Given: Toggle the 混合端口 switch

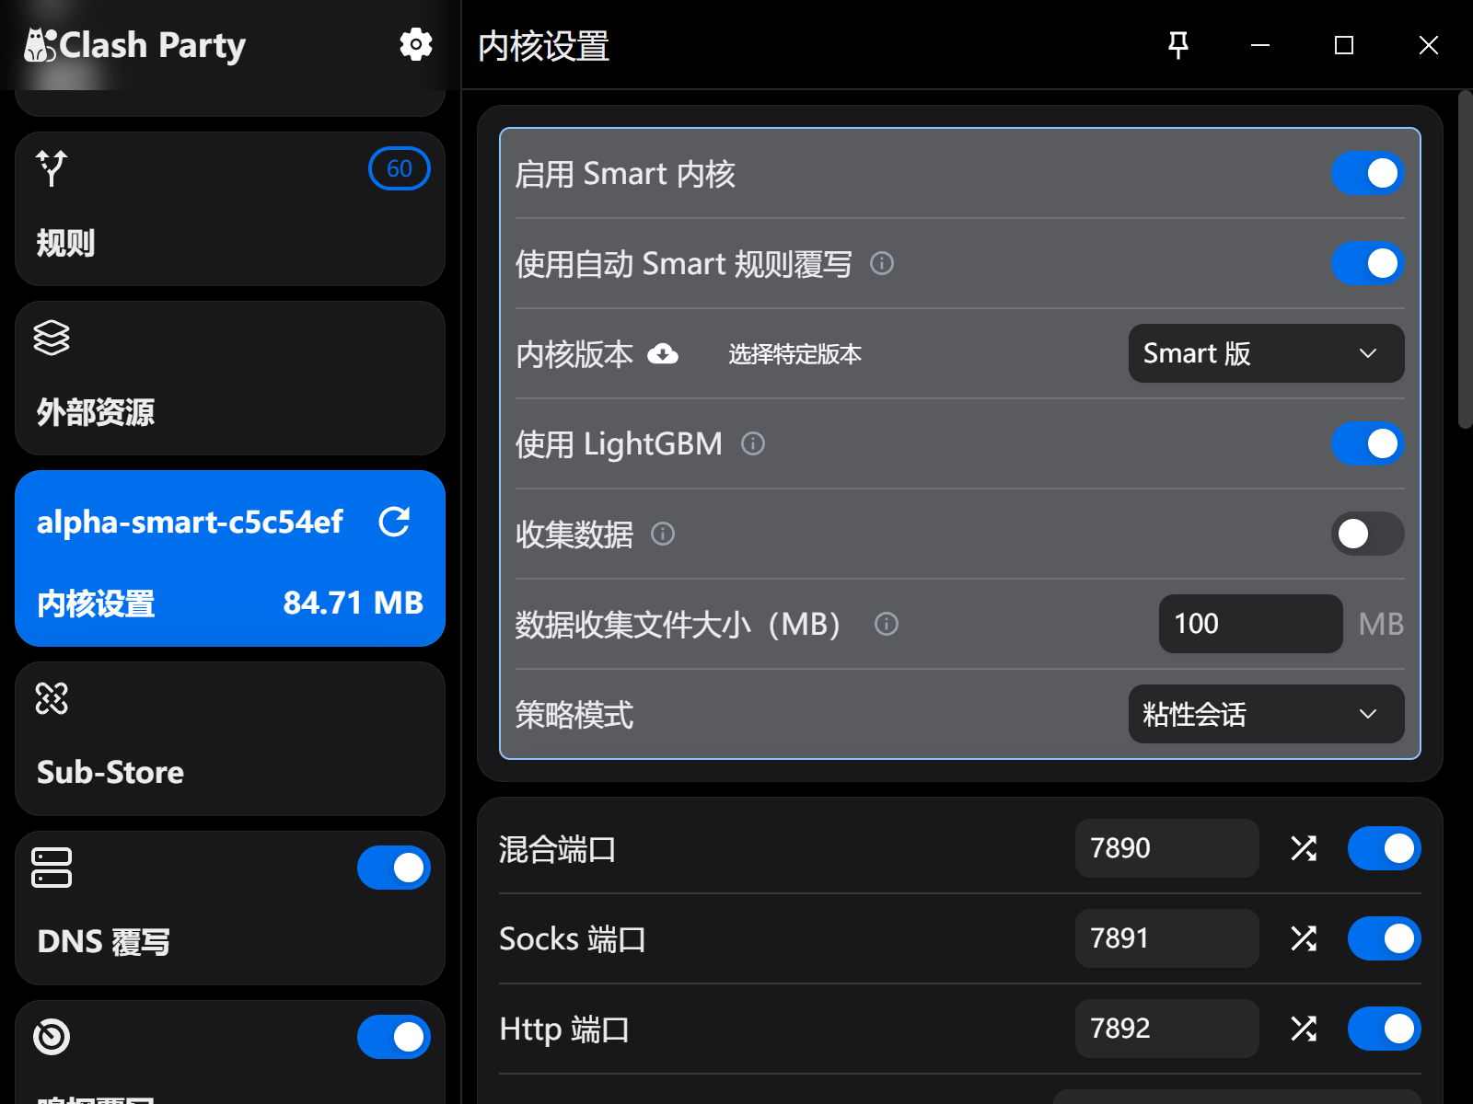Looking at the screenshot, I should coord(1384,848).
